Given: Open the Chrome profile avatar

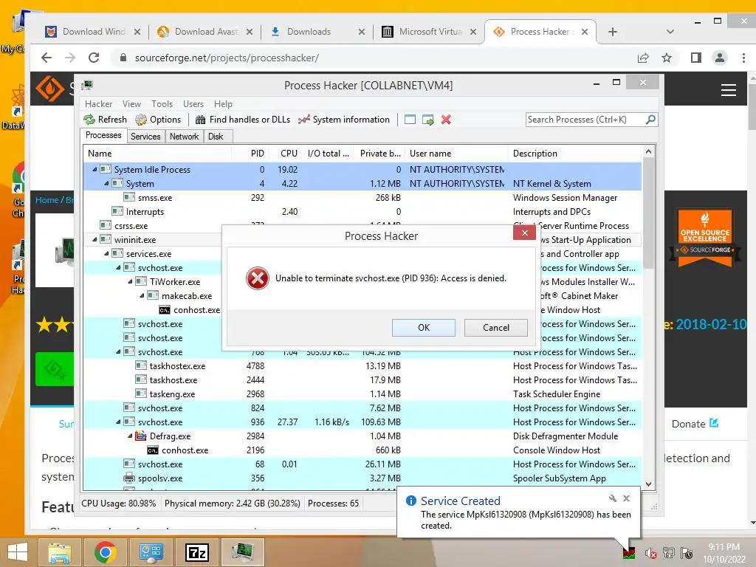Looking at the screenshot, I should click(x=719, y=58).
